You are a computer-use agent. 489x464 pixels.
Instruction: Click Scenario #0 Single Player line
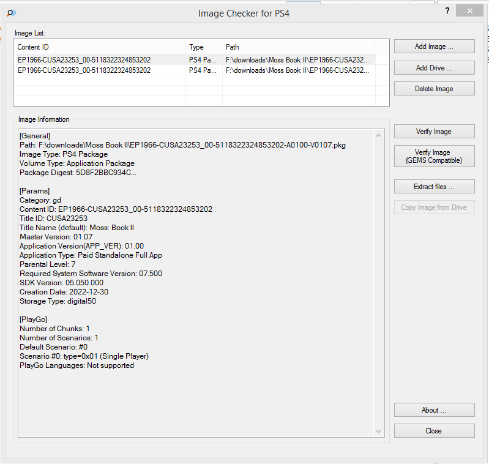click(84, 356)
